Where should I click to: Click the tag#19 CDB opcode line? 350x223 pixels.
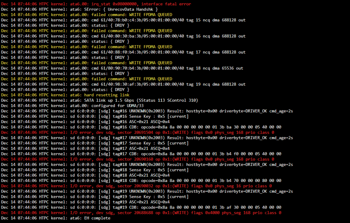coord(141,207)
